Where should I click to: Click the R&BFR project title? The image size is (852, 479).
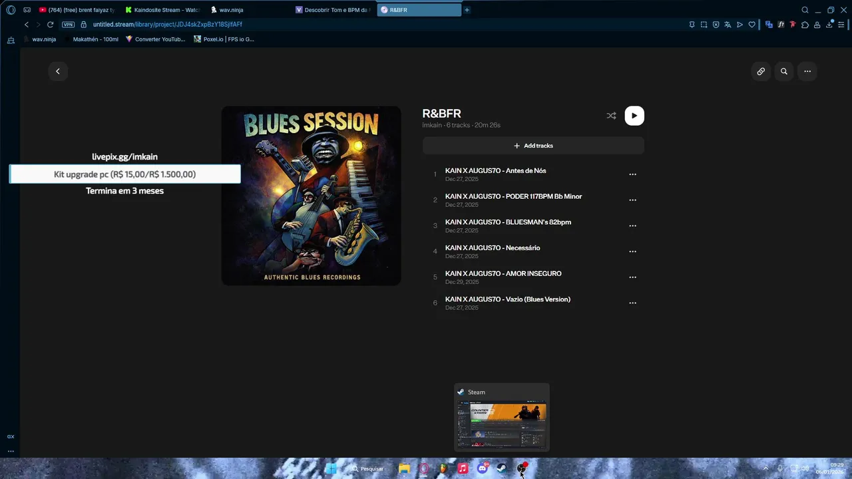pyautogui.click(x=441, y=114)
